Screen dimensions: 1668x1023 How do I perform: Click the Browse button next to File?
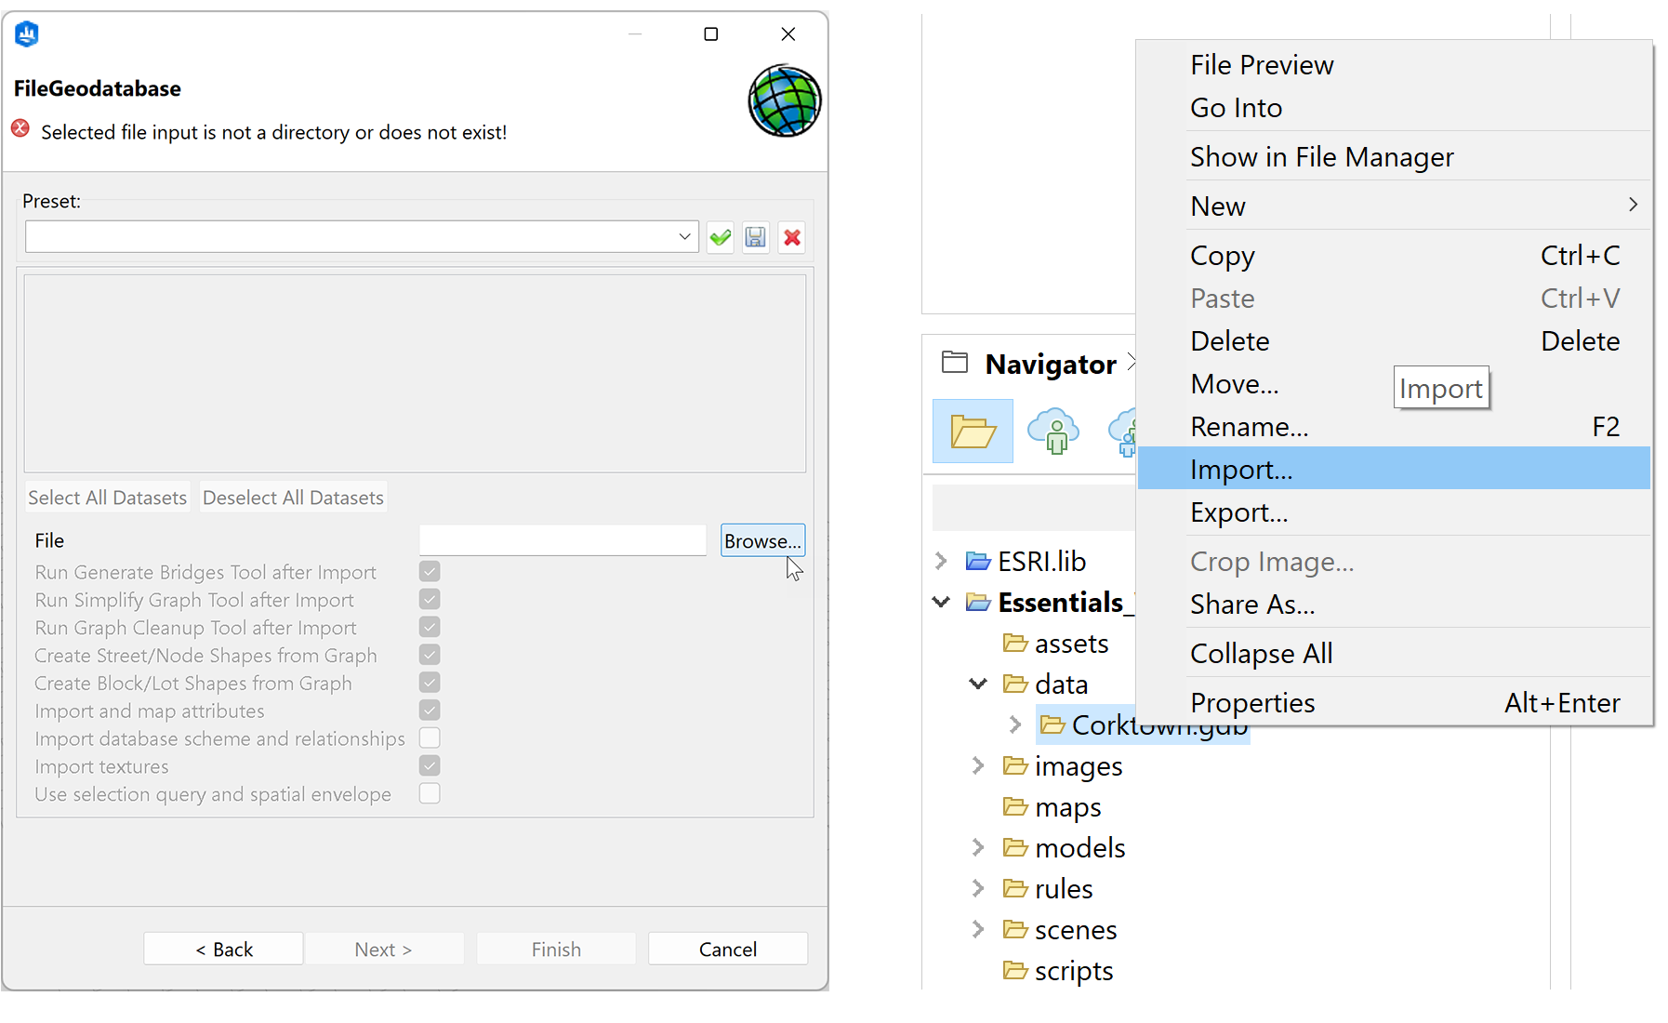pos(762,540)
